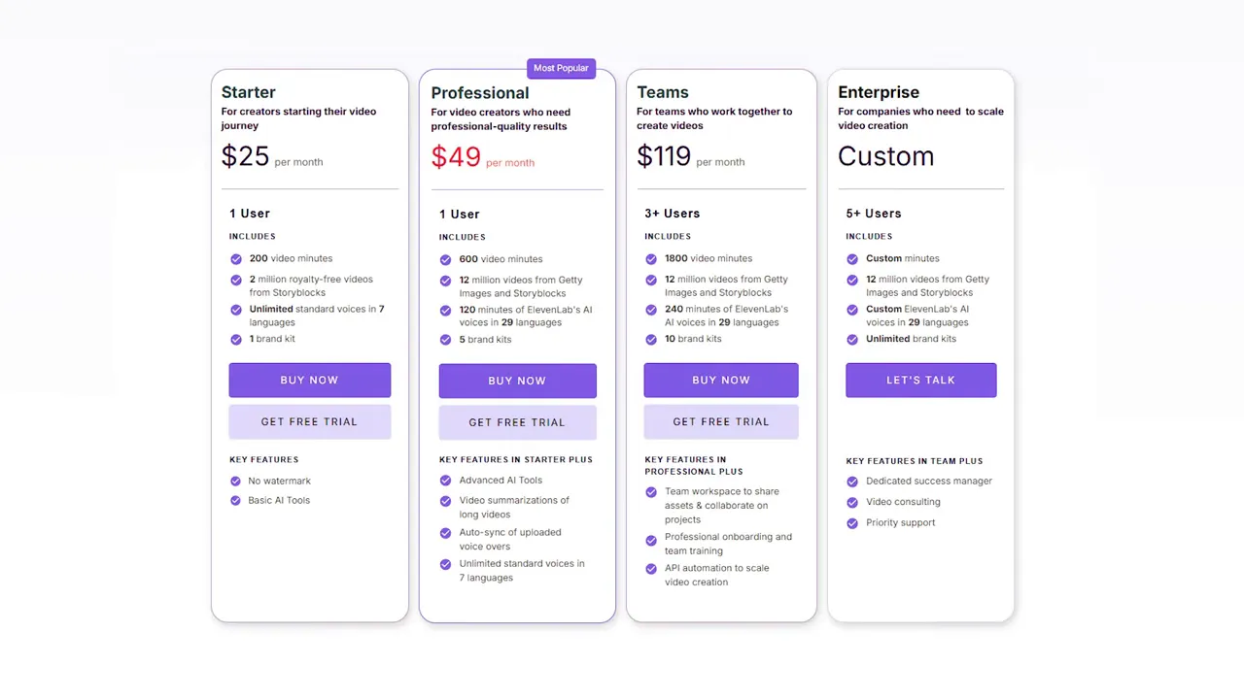
Task: Click Starter plan Buy Now button
Action: [x=309, y=381]
